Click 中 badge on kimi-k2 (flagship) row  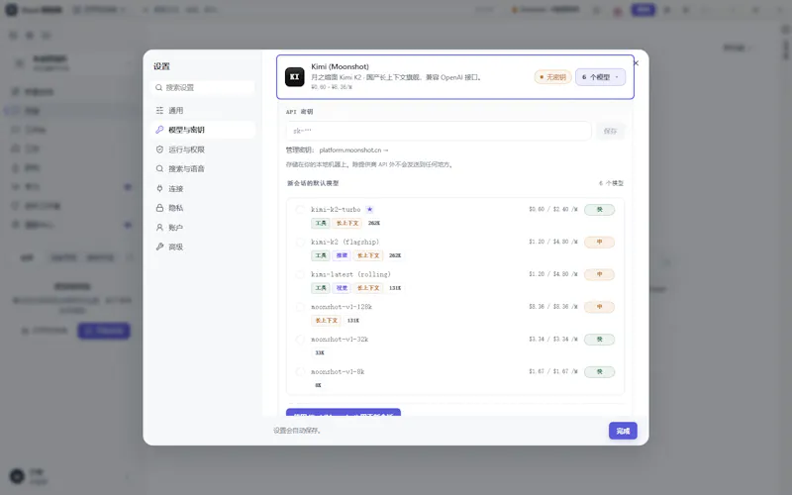(x=600, y=242)
